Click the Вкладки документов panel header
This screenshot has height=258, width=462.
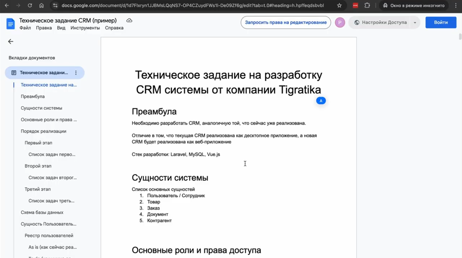32,58
